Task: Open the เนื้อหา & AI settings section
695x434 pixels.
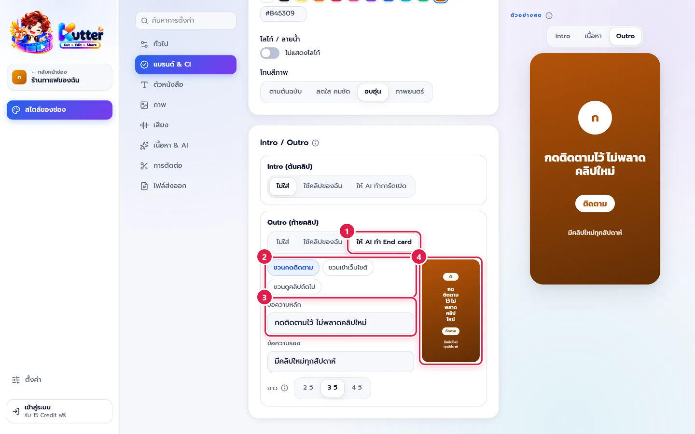Action: [x=186, y=145]
